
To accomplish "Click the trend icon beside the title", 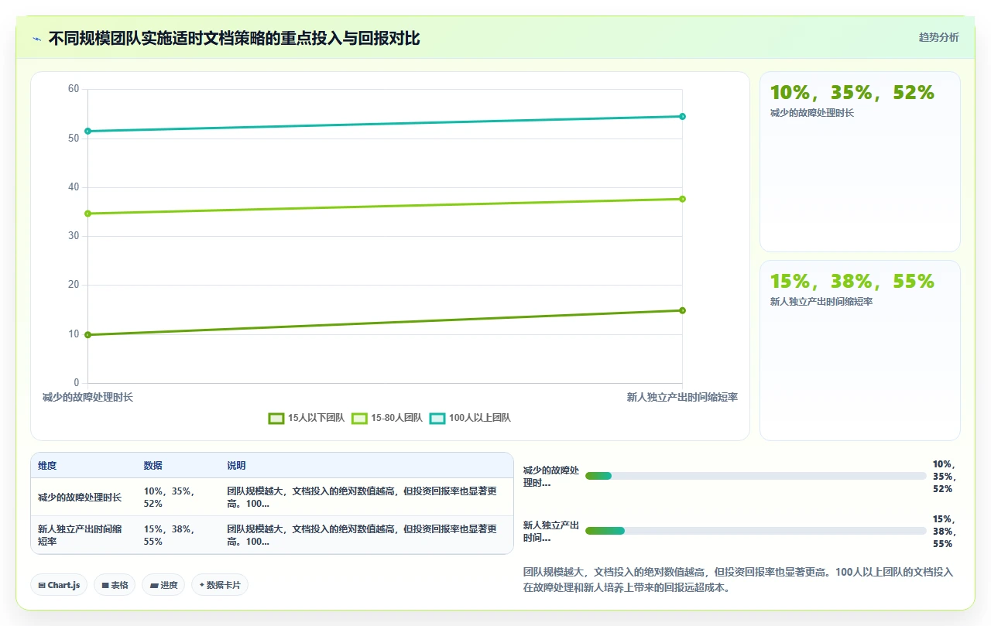I will coord(36,39).
